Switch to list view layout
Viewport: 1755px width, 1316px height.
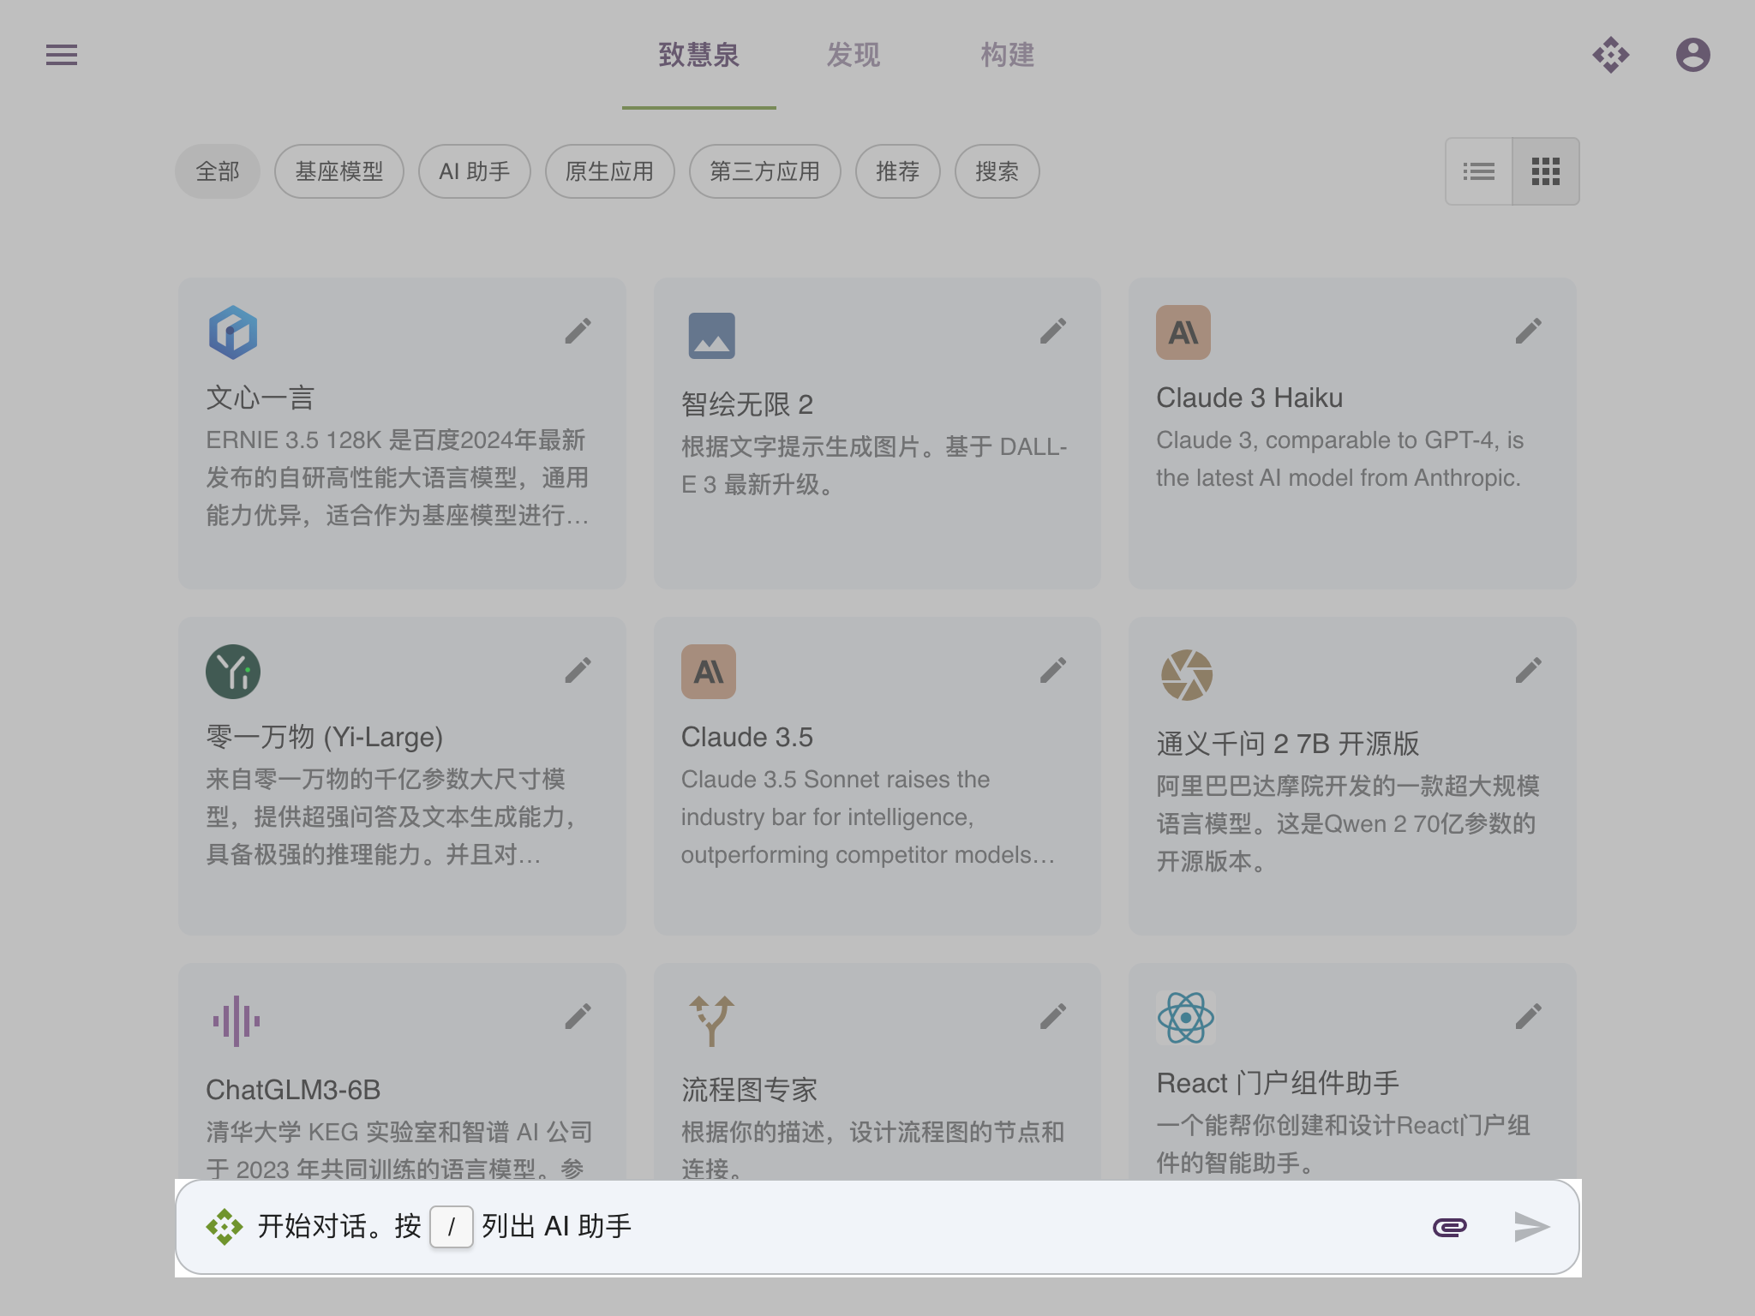[x=1479, y=171]
